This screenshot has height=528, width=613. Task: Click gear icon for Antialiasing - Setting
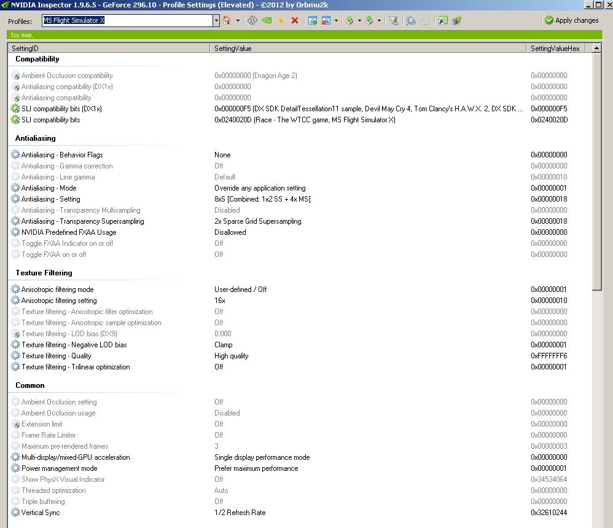tap(15, 199)
